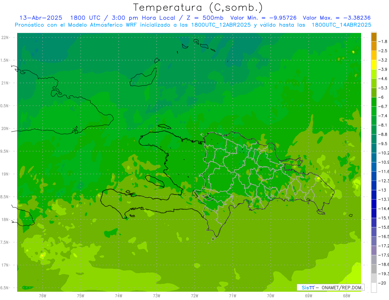The height and width of the screenshot is (300, 389).
Task: Click the longitude label "75W"
Action: [81, 295]
